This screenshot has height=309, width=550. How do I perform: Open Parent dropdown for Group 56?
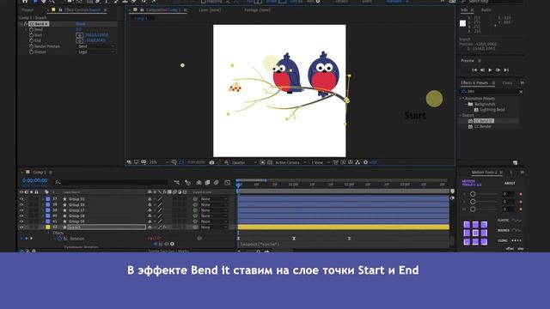pos(214,204)
